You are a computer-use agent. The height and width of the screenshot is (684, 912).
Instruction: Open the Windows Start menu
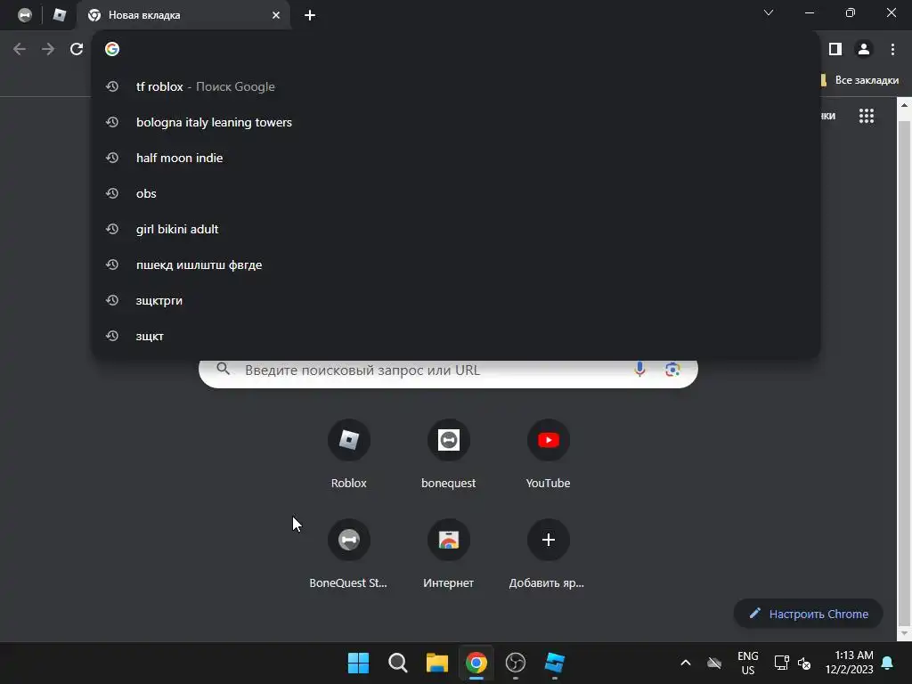point(358,663)
